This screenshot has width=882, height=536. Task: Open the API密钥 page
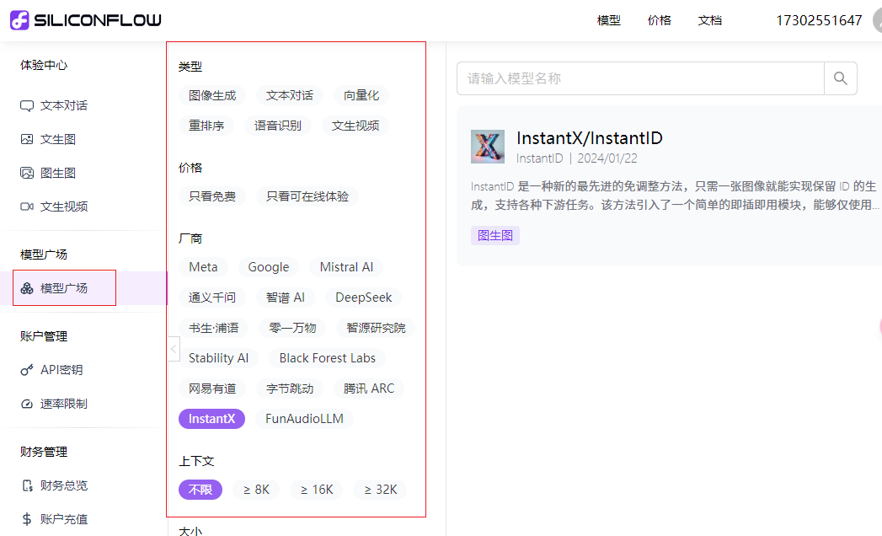pyautogui.click(x=61, y=370)
